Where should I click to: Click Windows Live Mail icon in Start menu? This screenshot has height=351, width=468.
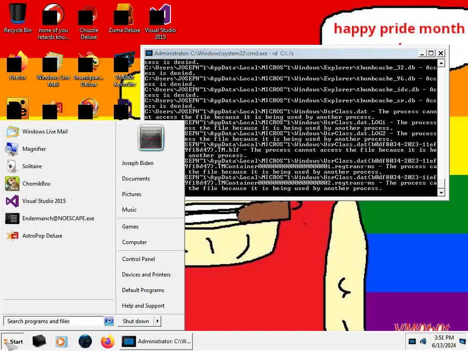12,132
